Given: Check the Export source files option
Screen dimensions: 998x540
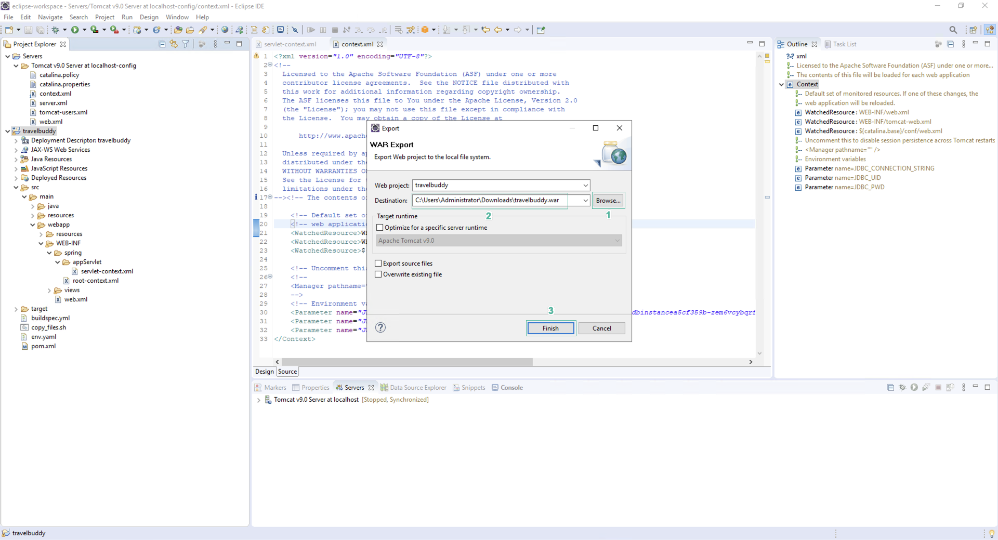Looking at the screenshot, I should pyautogui.click(x=378, y=264).
